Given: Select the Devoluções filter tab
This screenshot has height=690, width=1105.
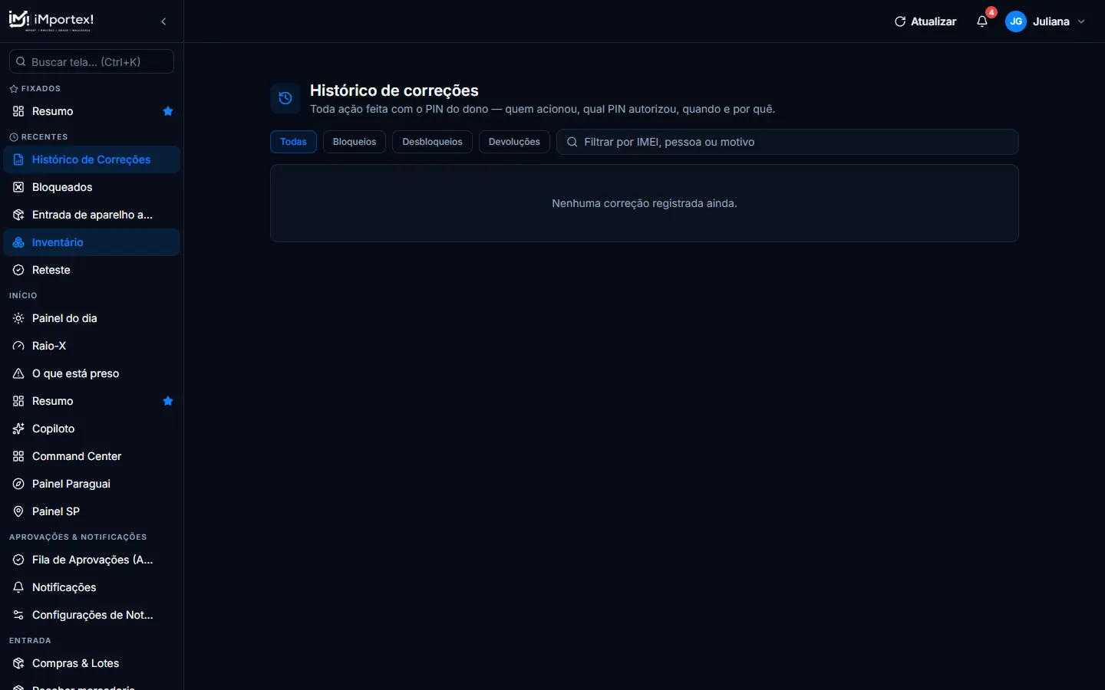Looking at the screenshot, I should pyautogui.click(x=514, y=142).
